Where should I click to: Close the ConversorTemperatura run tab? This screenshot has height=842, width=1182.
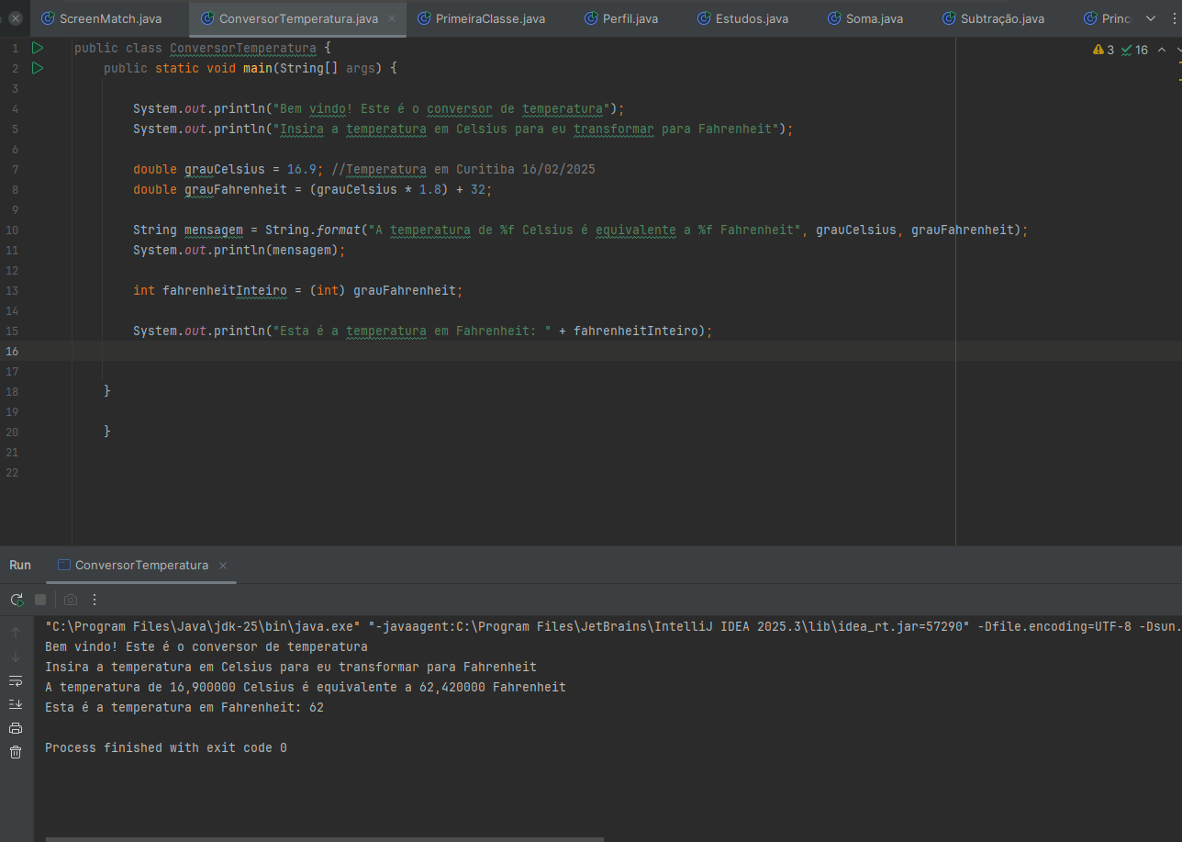pos(223,566)
